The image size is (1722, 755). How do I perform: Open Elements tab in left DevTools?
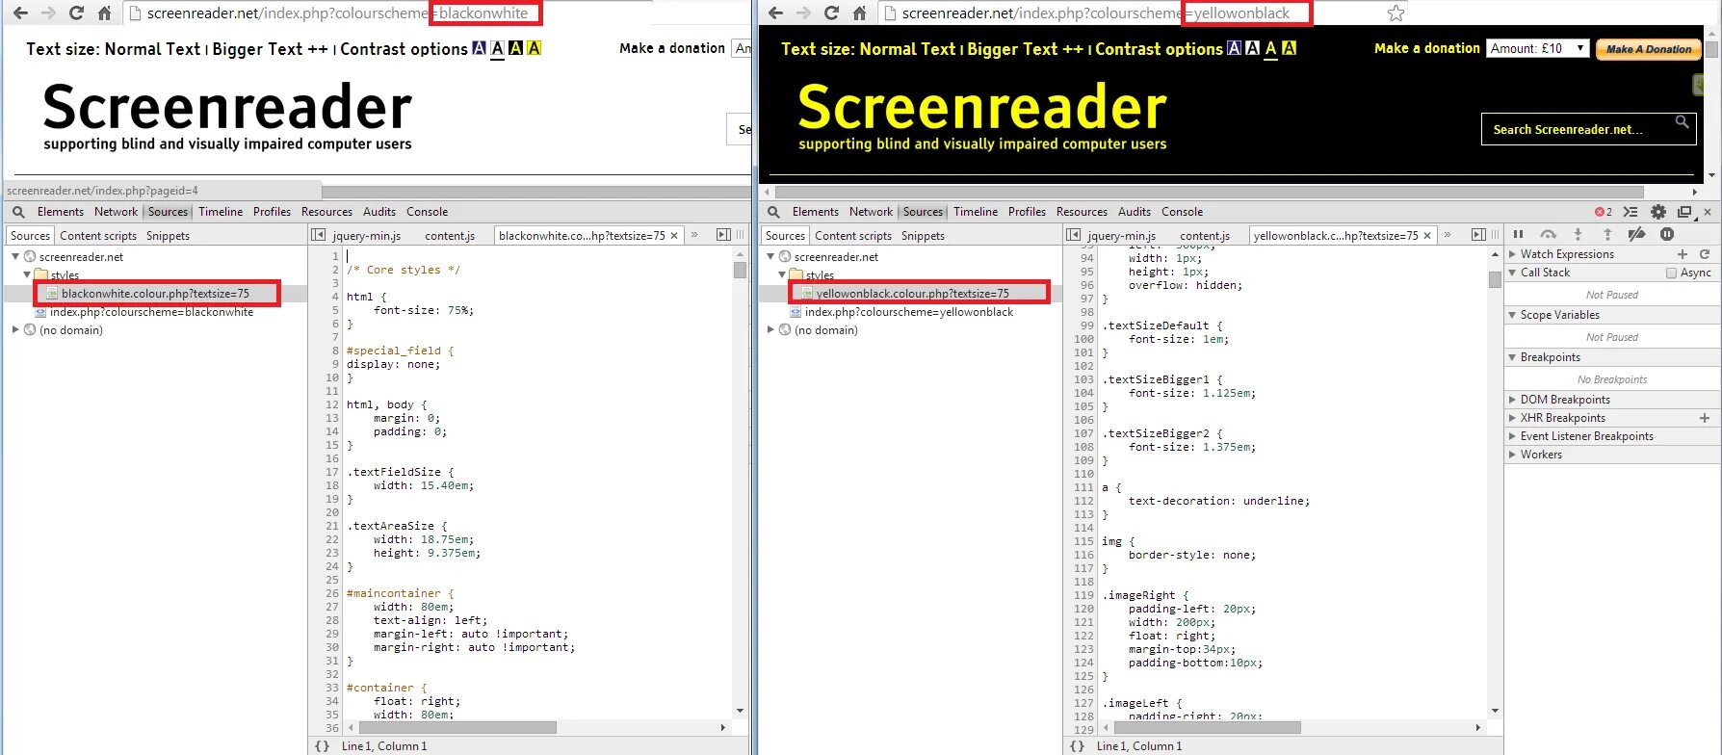(61, 212)
